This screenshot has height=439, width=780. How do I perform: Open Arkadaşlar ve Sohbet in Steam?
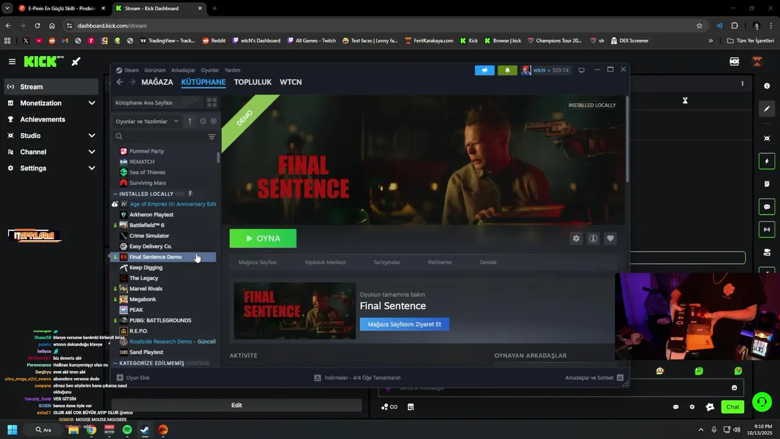pos(594,378)
